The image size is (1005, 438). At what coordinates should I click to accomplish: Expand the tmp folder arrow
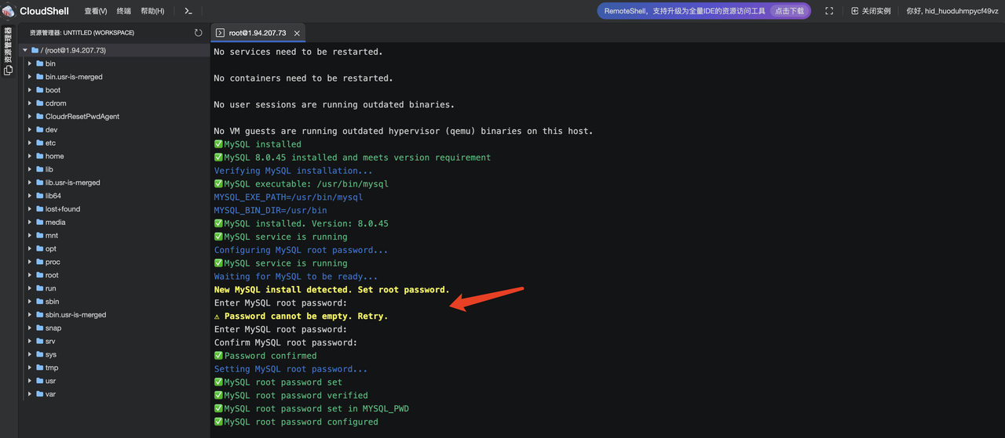[30, 367]
